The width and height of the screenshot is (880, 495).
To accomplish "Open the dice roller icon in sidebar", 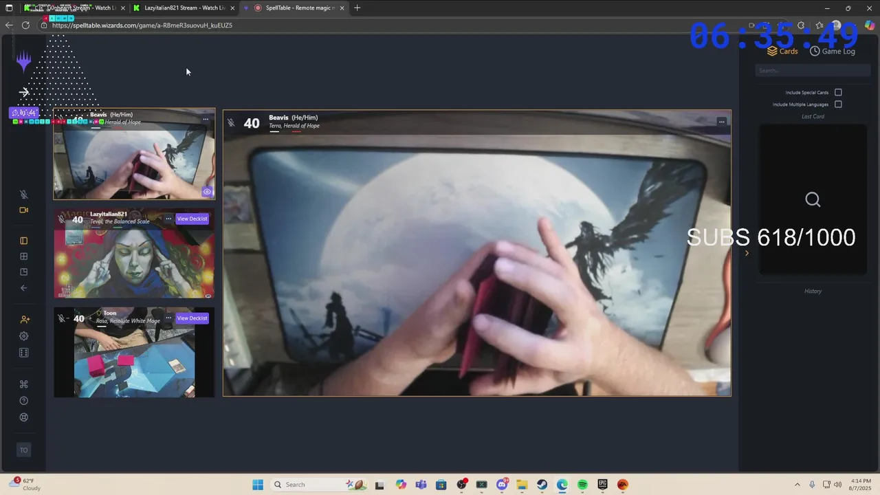I will (24, 353).
